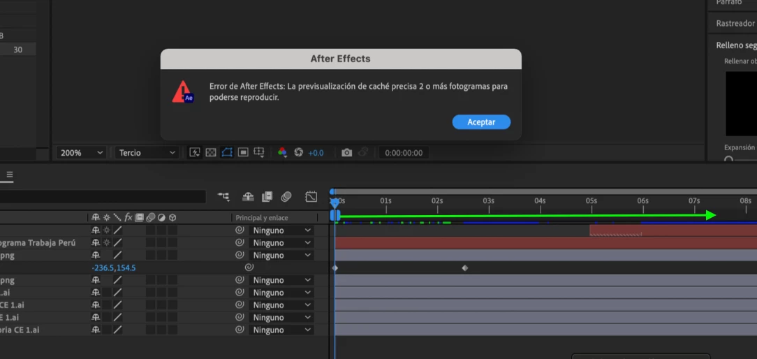Click the -236.5,154.5 position value
The height and width of the screenshot is (359, 757).
pos(113,268)
